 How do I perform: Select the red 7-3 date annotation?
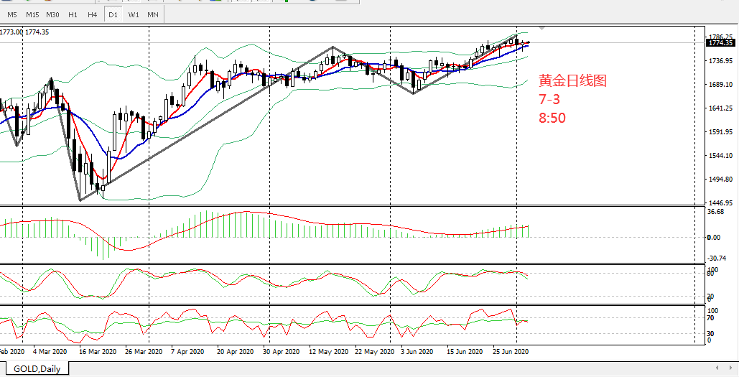point(549,100)
